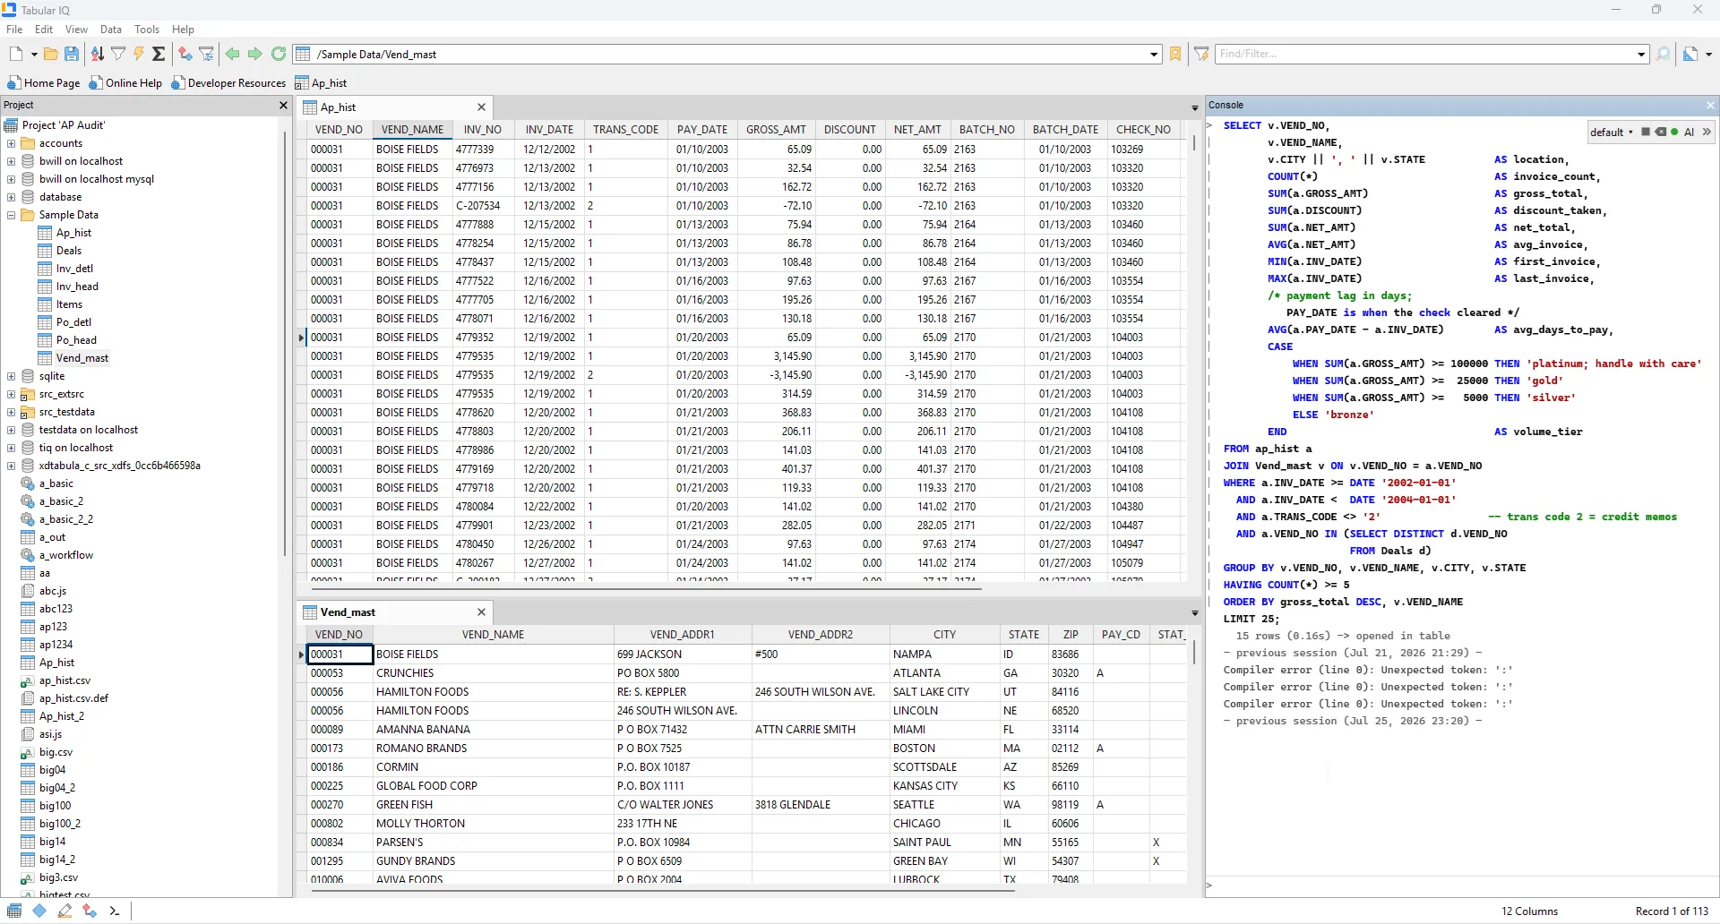Viewport: 1720px width, 924px height.
Task: Go back with the green left arrow
Action: [233, 54]
